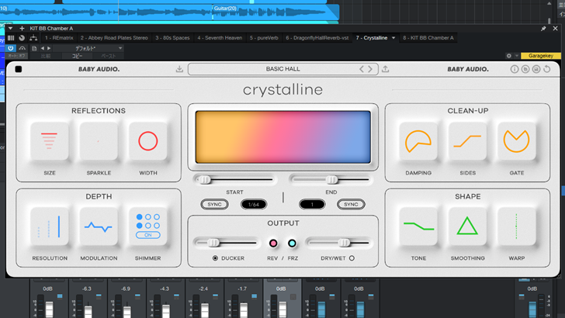Image resolution: width=565 pixels, height=318 pixels.
Task: Click the DAMPING knob
Action: pyautogui.click(x=418, y=141)
